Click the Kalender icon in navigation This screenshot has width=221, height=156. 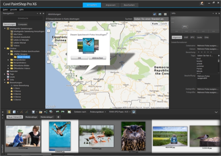(x=7, y=71)
